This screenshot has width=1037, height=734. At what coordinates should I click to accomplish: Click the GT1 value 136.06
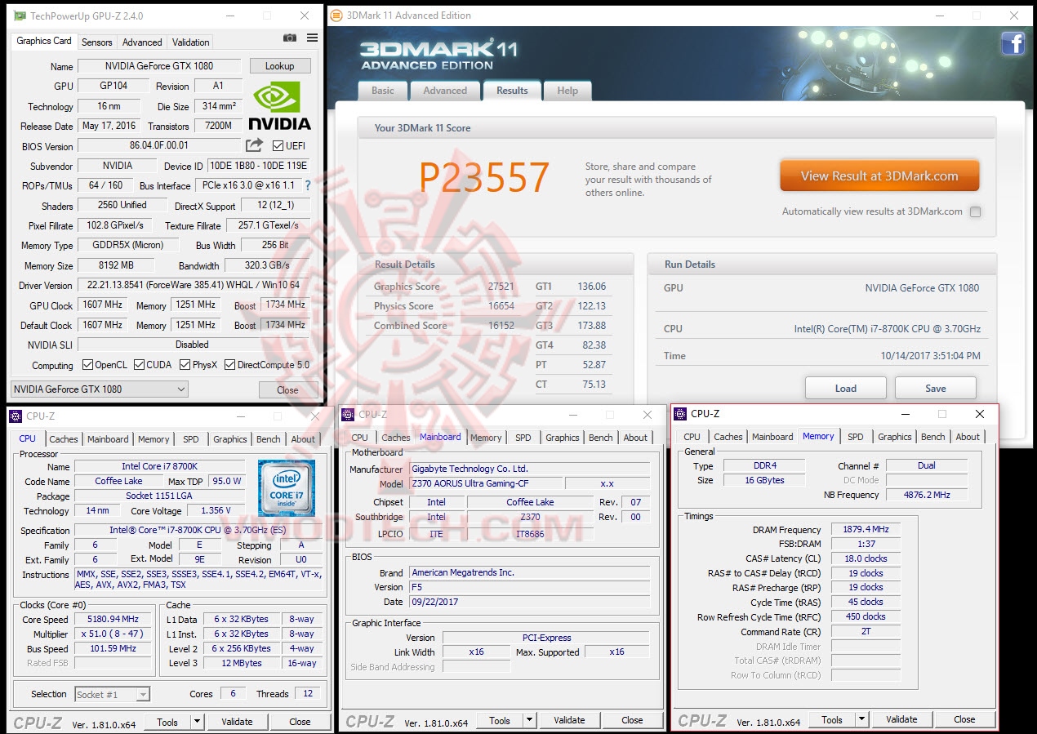tap(592, 287)
